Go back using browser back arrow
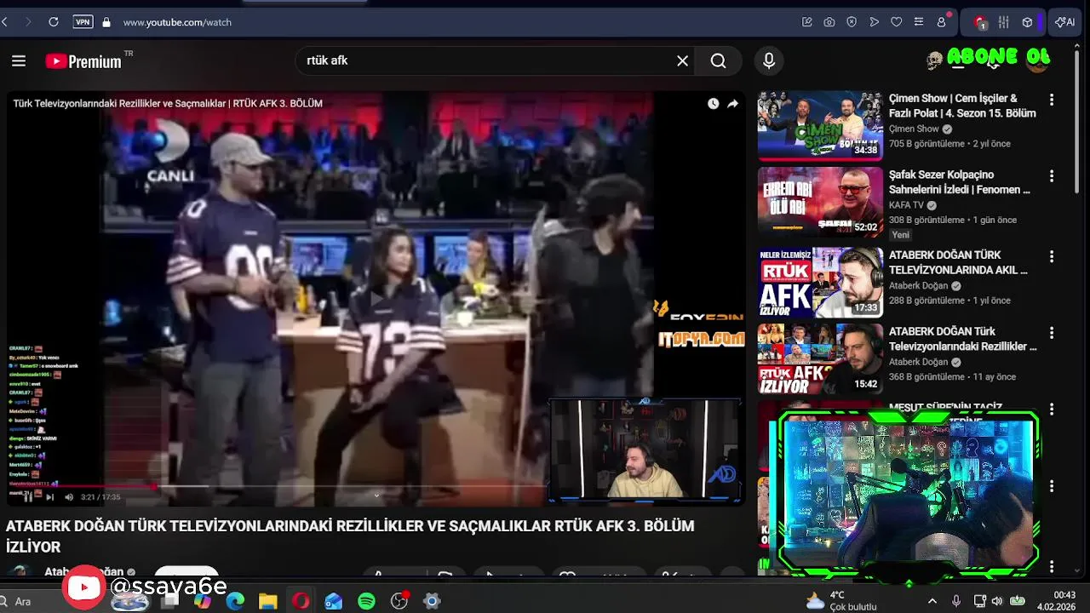The width and height of the screenshot is (1090, 613). coord(5,22)
